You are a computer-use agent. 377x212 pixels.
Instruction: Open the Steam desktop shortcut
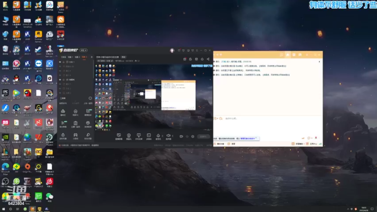[39, 50]
